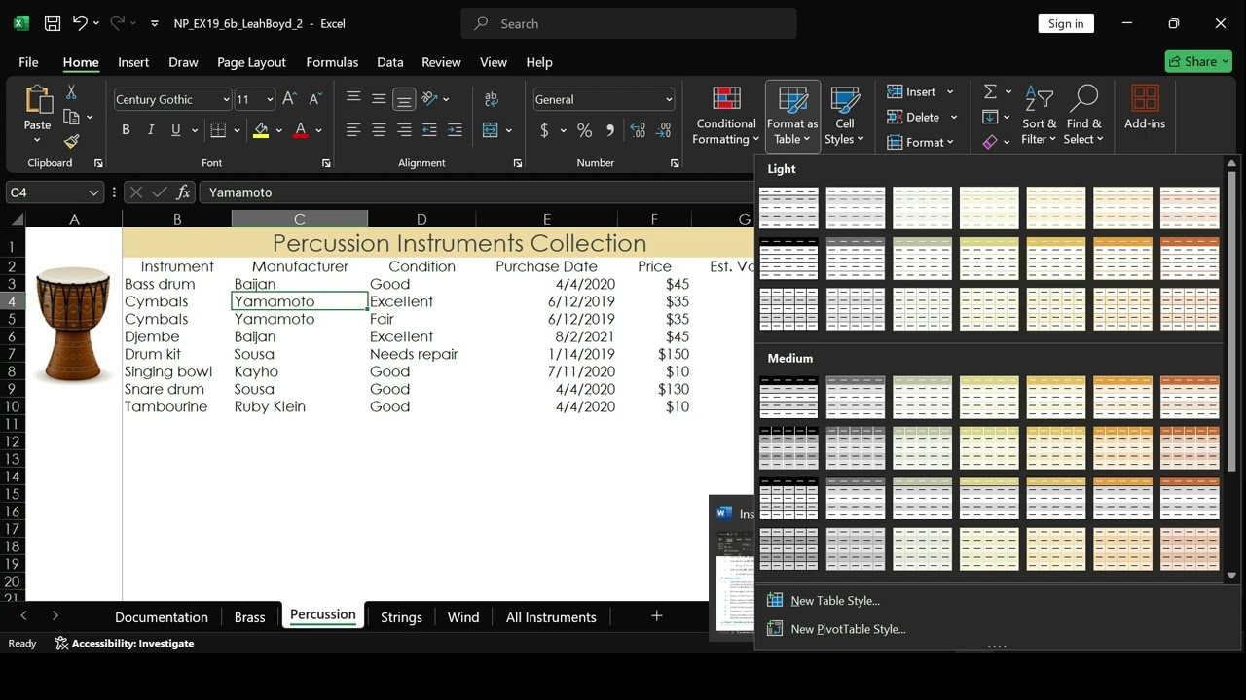Image resolution: width=1246 pixels, height=700 pixels.
Task: Open font size 11 dropdown
Action: click(x=270, y=99)
